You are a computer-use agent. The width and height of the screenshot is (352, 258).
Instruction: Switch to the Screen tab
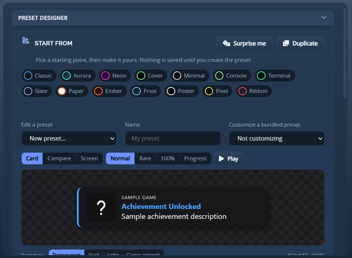[x=89, y=158]
